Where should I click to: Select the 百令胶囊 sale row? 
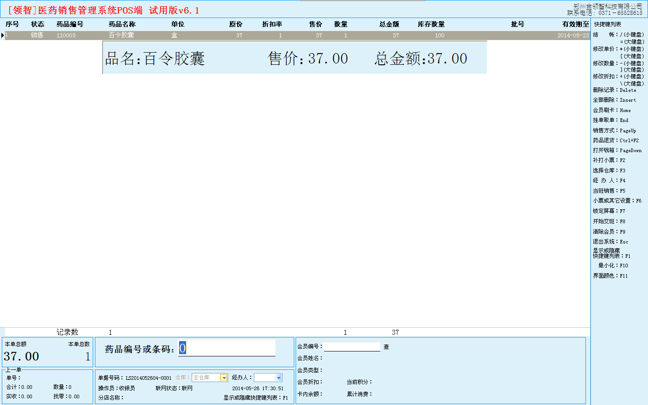[x=121, y=35]
